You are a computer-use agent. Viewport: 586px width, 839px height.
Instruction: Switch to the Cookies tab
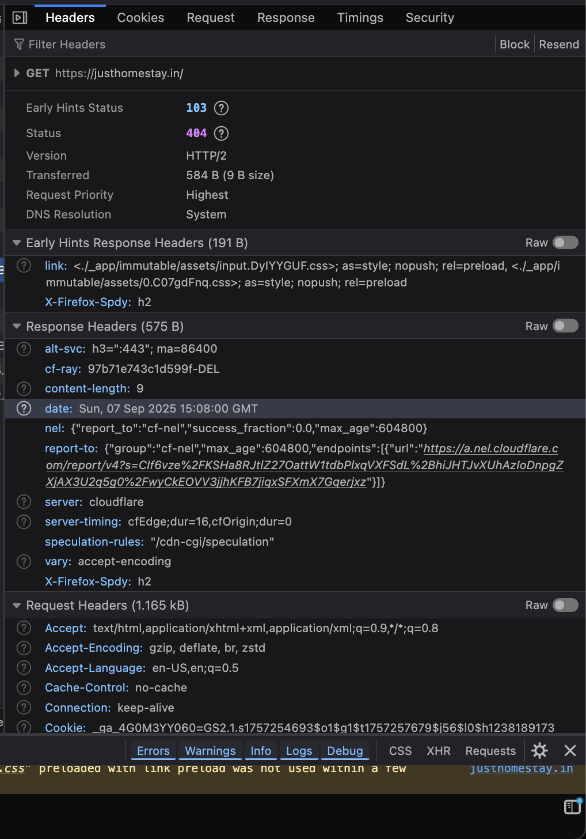(x=140, y=18)
